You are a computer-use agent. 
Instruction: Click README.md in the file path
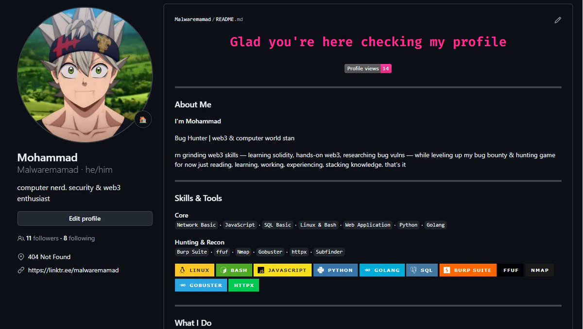point(229,19)
